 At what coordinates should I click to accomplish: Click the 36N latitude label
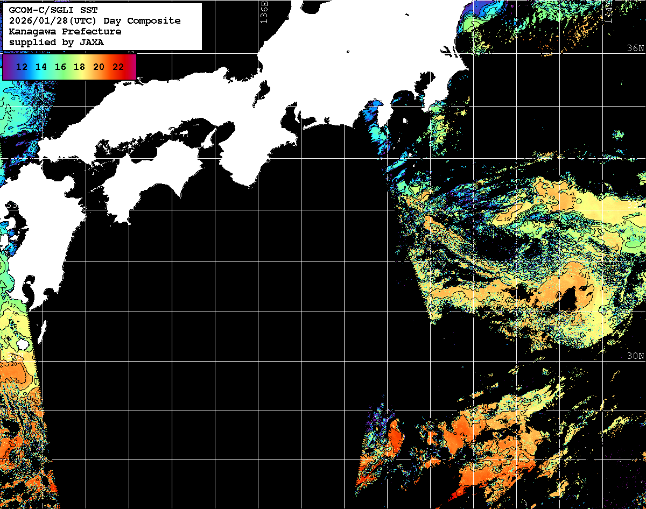[635, 48]
